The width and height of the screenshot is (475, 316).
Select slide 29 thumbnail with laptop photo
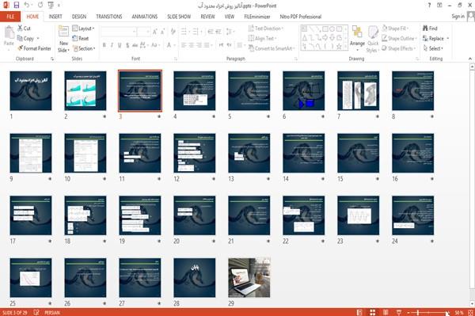(249, 277)
